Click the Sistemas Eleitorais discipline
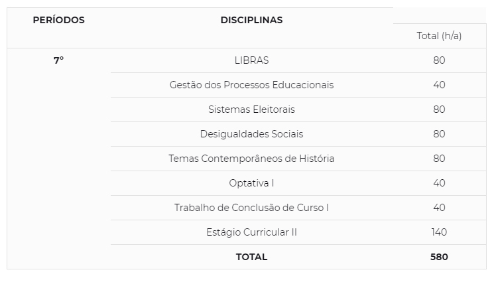Screen dimensions: 492x292 point(251,110)
